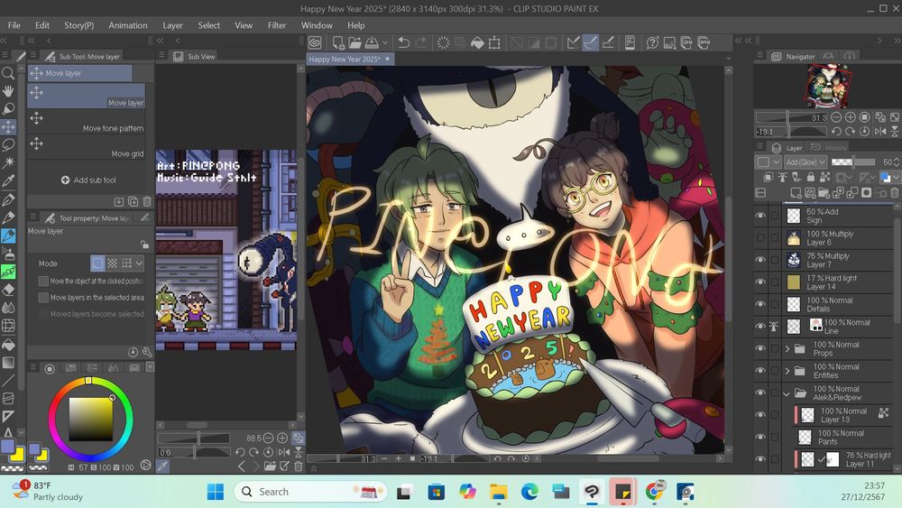Zoom out using Navigator minus icon

point(836,116)
